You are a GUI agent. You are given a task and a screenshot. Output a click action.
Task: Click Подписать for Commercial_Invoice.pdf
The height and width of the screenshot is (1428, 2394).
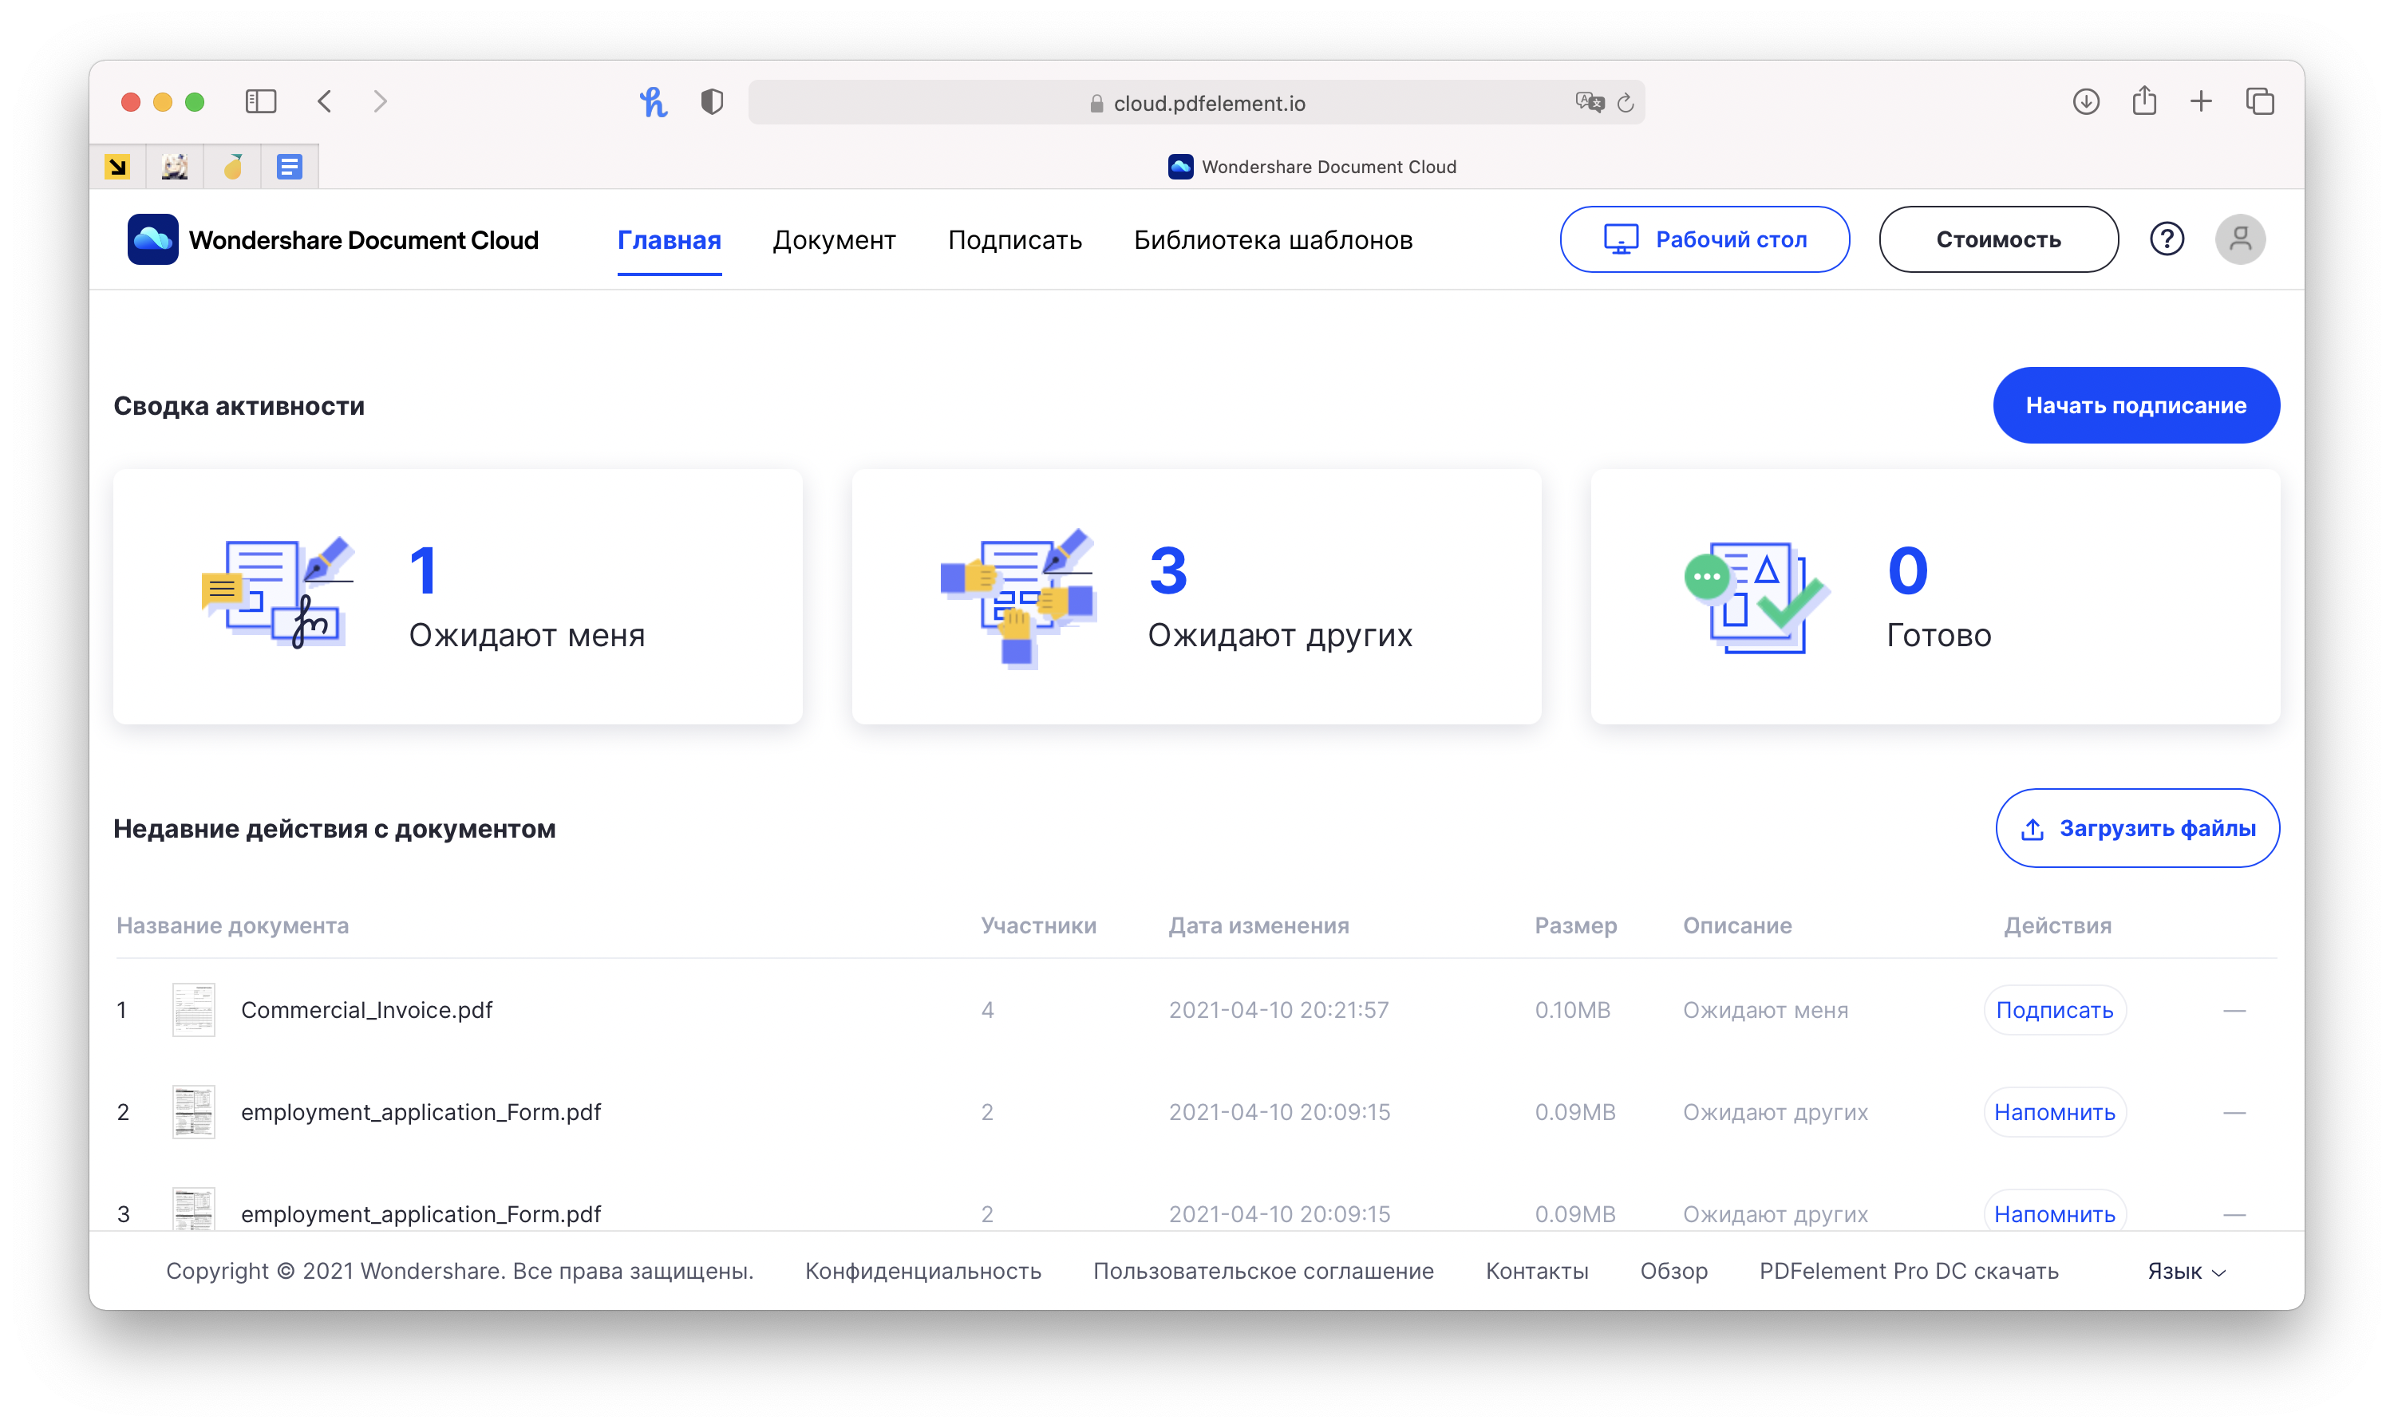coord(2054,1011)
